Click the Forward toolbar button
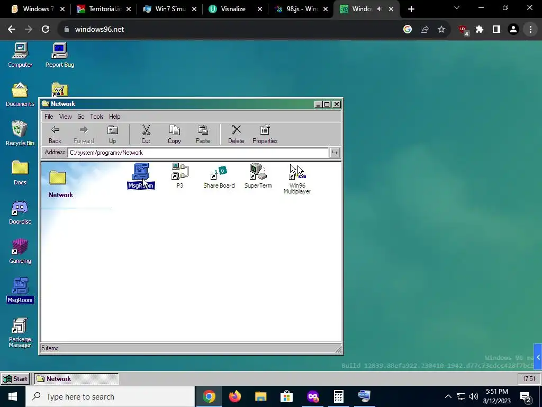The height and width of the screenshot is (407, 542). [84, 134]
